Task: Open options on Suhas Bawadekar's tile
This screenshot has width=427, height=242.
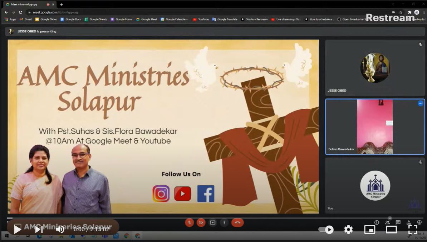Action: (421, 103)
